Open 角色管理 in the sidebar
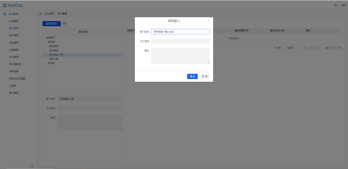Image resolution: width=348 pixels, height=169 pixels. 14,43
